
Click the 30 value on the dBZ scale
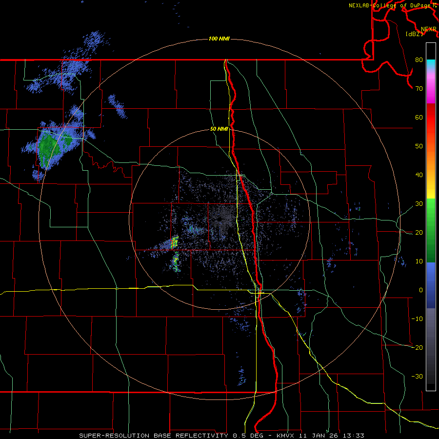(419, 204)
